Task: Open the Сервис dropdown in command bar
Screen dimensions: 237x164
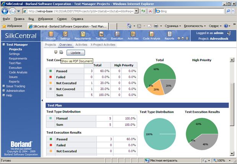Action: coord(215,26)
